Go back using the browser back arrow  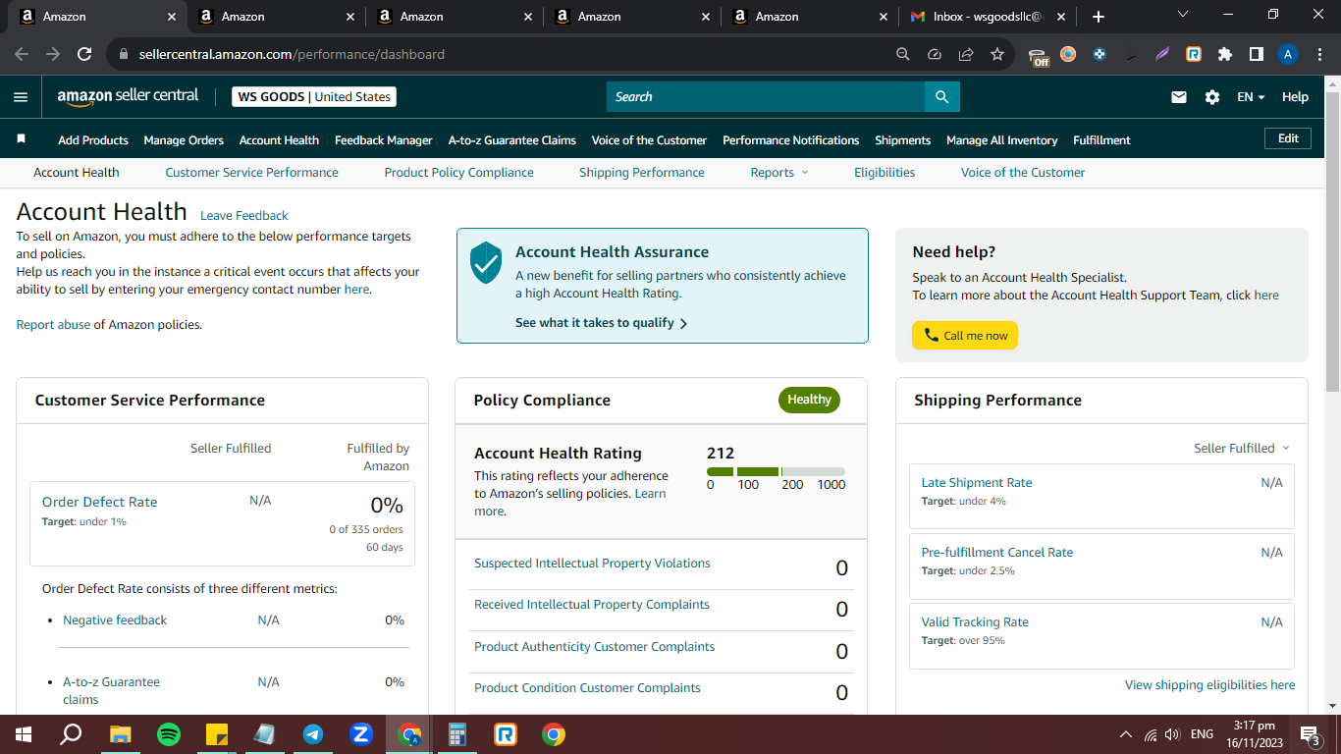point(22,55)
